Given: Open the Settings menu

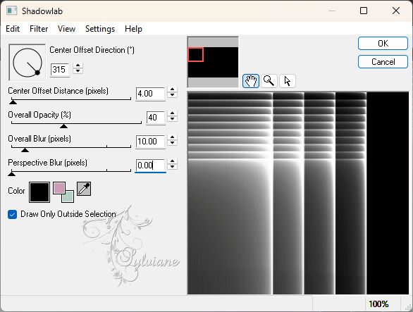Looking at the screenshot, I should tap(100, 29).
